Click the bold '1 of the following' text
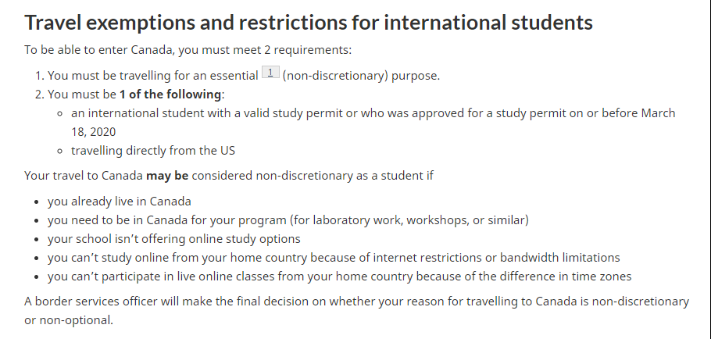711x339 pixels. (x=170, y=95)
